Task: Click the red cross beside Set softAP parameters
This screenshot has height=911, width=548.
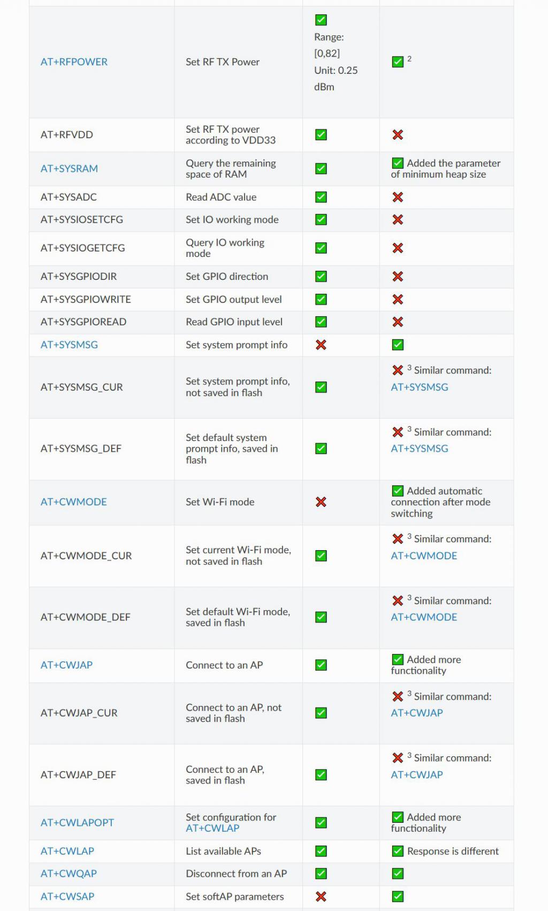Action: point(321,897)
